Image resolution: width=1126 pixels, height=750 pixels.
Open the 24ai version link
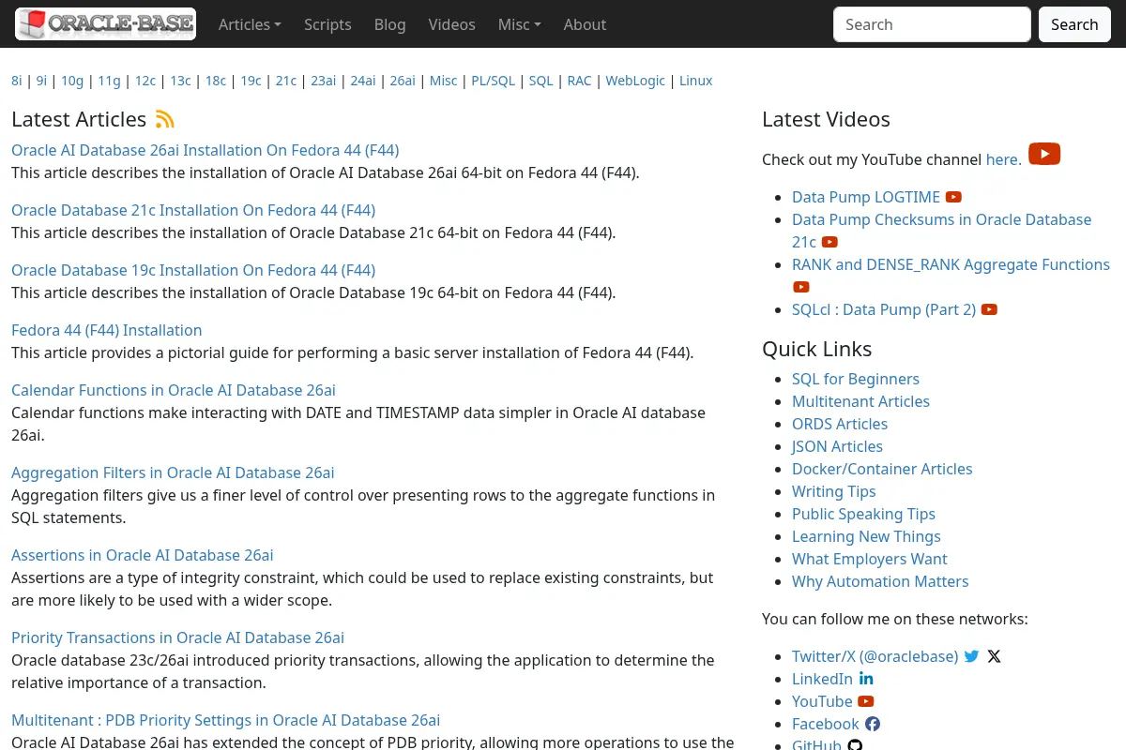[363, 81]
